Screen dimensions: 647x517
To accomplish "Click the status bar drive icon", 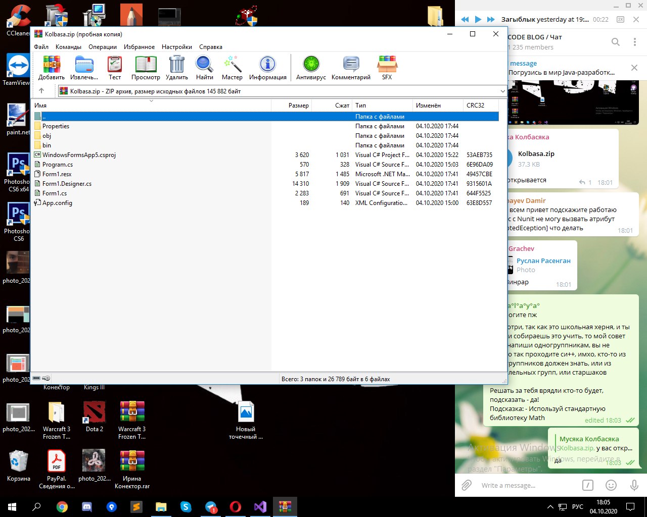I will 36,378.
